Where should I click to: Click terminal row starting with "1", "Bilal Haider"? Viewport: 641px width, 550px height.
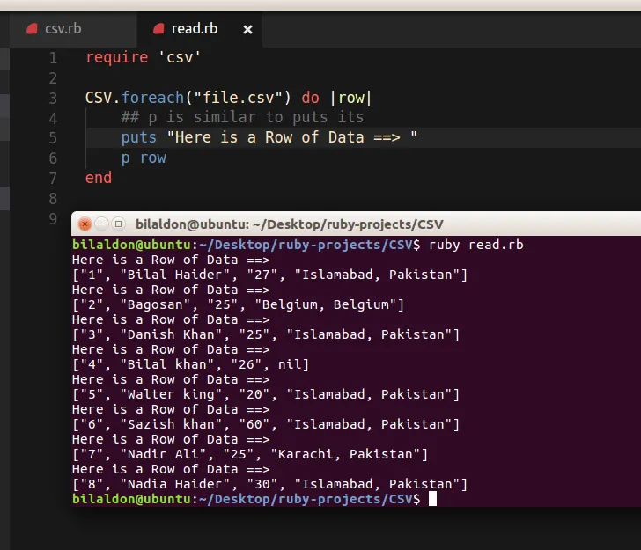269,275
